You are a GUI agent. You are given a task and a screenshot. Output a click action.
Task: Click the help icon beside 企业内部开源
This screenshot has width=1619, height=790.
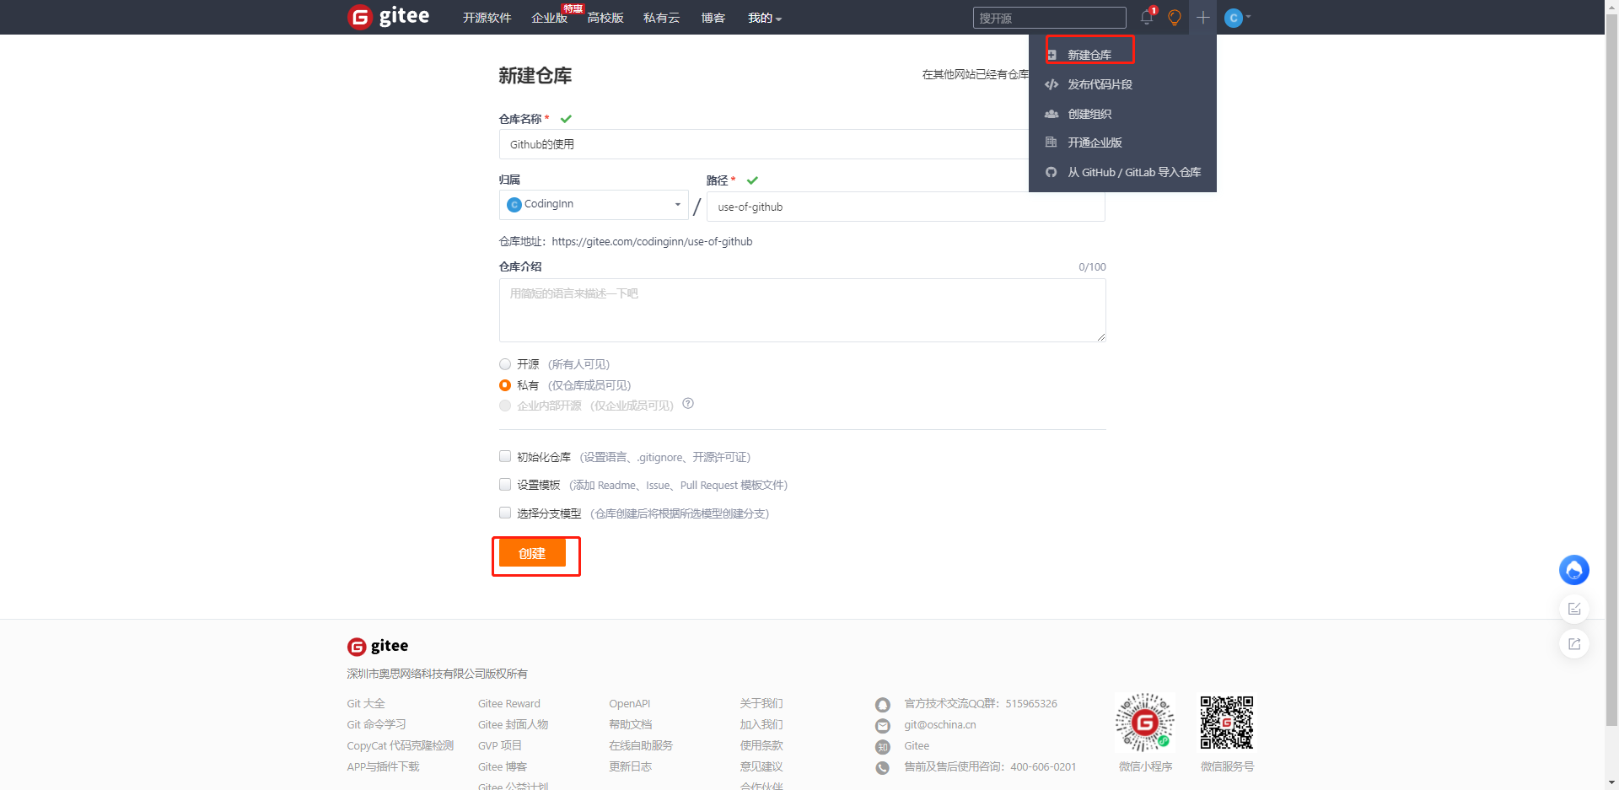[x=688, y=404]
